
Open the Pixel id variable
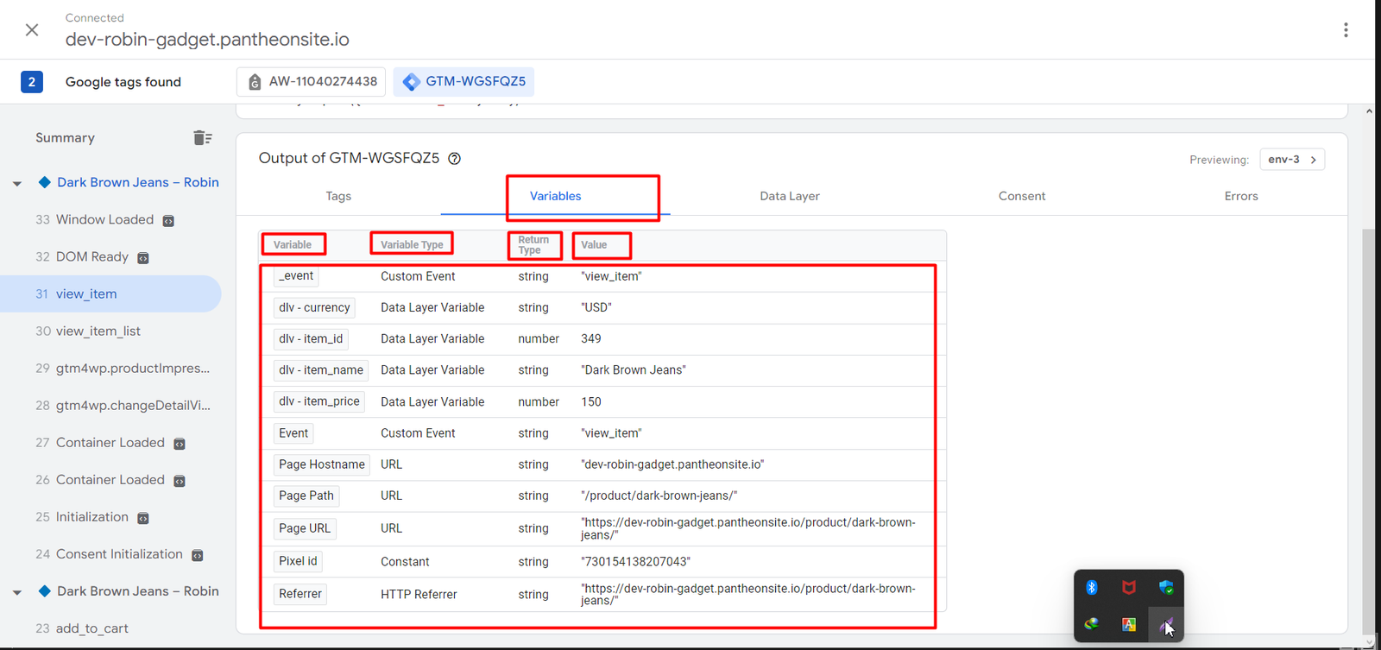click(x=298, y=561)
